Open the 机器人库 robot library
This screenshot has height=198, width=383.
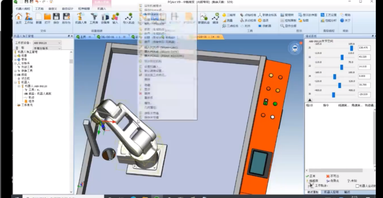coord(80,18)
